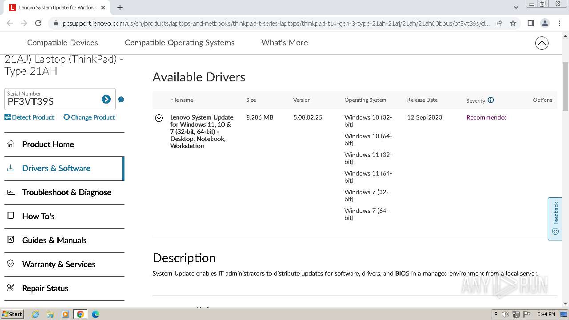
Task: Open the Feedback side tab
Action: click(x=555, y=219)
